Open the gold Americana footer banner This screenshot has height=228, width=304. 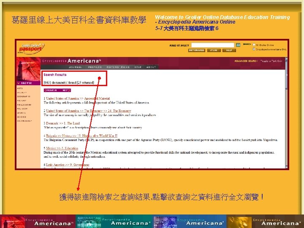click(265, 221)
